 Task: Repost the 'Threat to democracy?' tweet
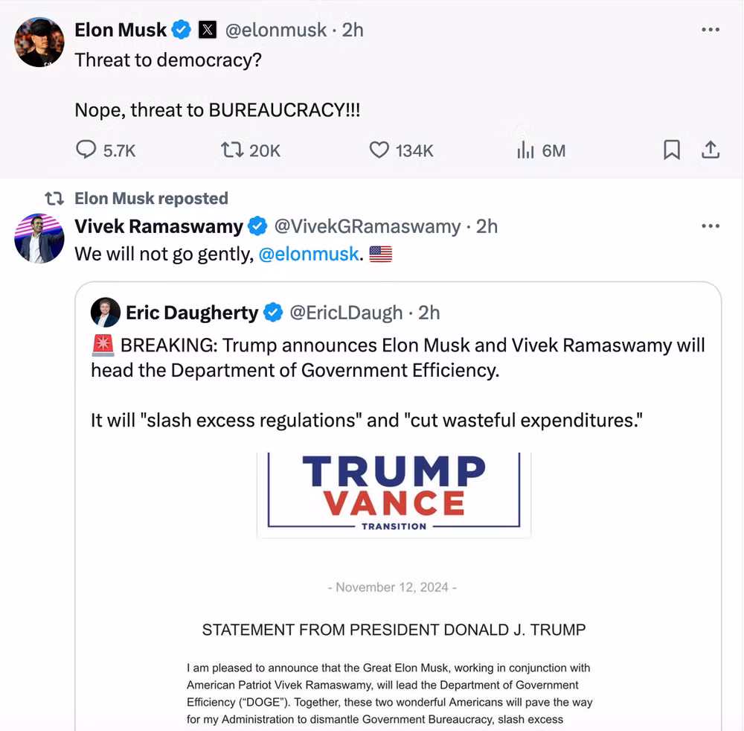pos(232,150)
